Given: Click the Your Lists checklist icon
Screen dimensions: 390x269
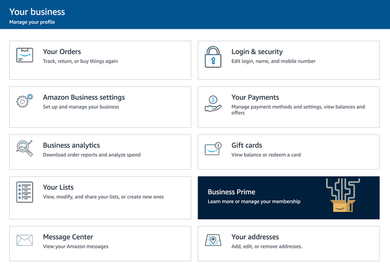Looking at the screenshot, I should [x=24, y=192].
